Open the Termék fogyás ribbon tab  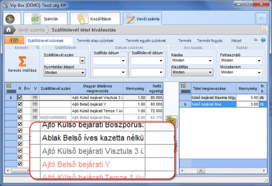pos(210,40)
